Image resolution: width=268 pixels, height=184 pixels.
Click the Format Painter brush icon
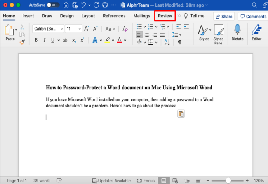[x=22, y=42]
